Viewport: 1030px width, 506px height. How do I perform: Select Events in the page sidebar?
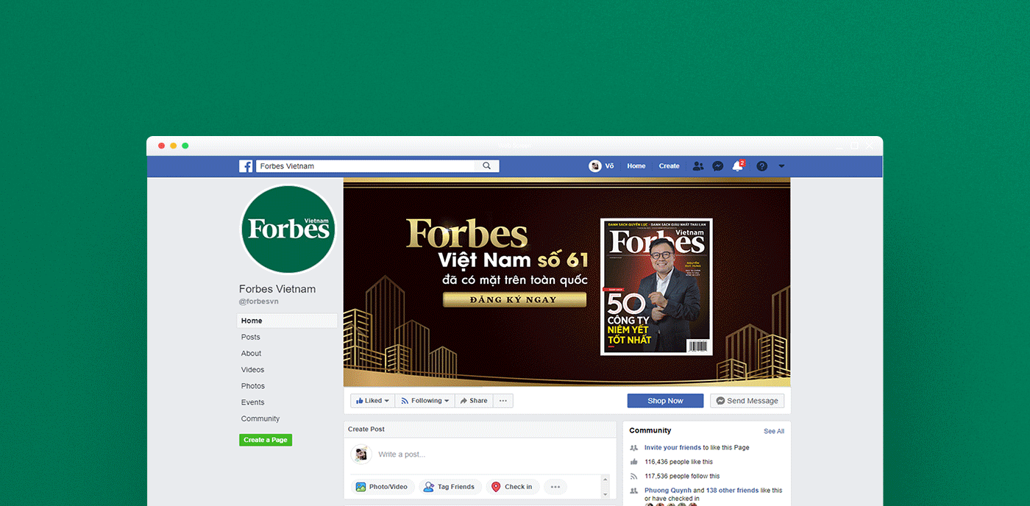pos(252,402)
